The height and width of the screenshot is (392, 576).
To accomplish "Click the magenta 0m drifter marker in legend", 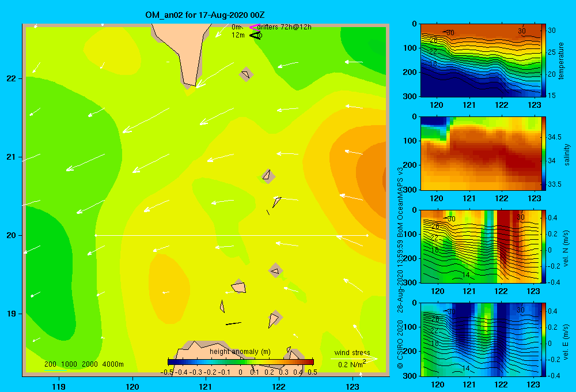I will (255, 27).
